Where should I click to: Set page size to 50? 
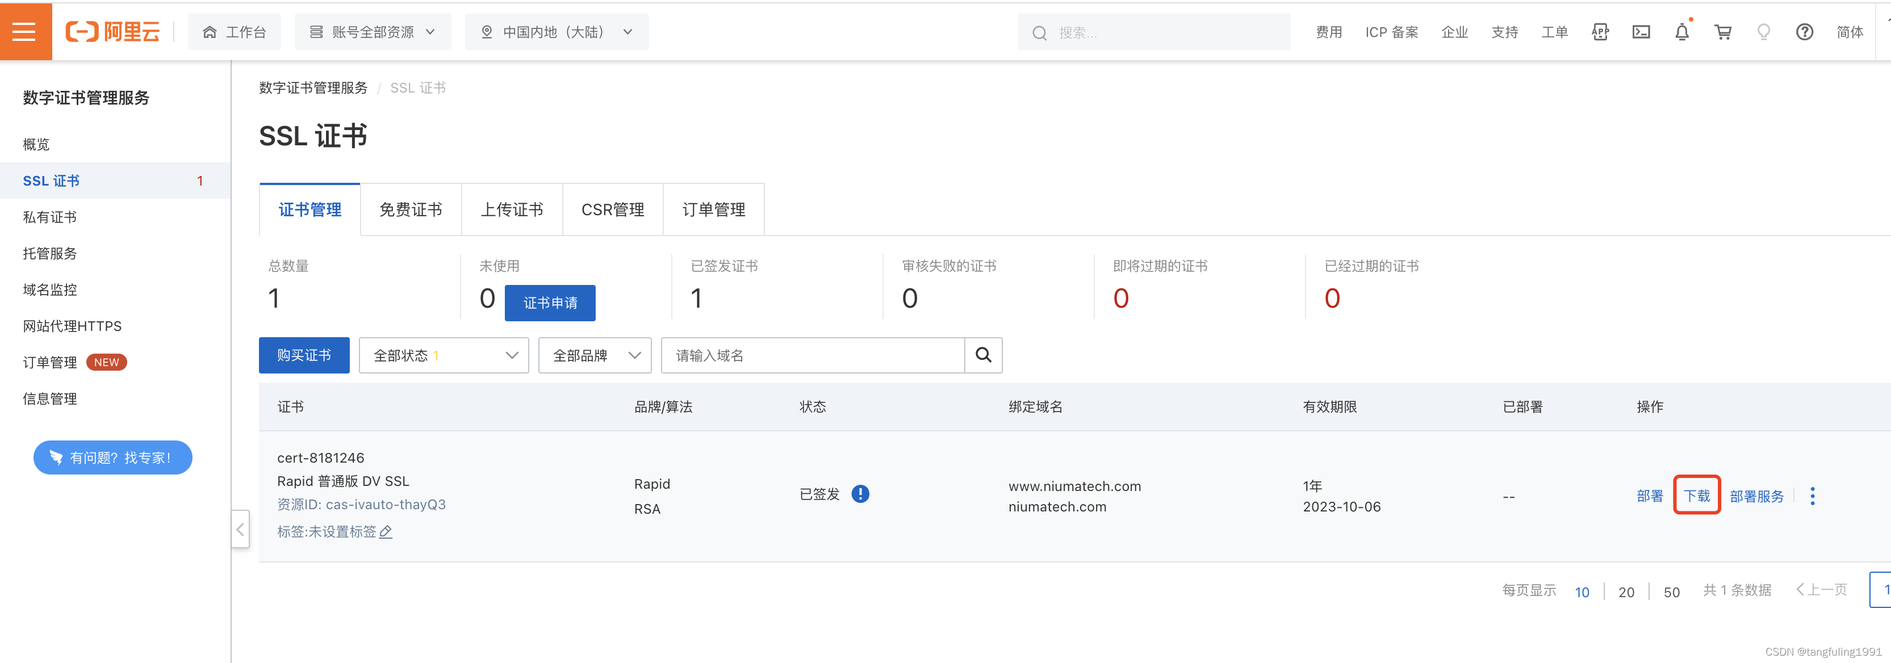click(1671, 592)
